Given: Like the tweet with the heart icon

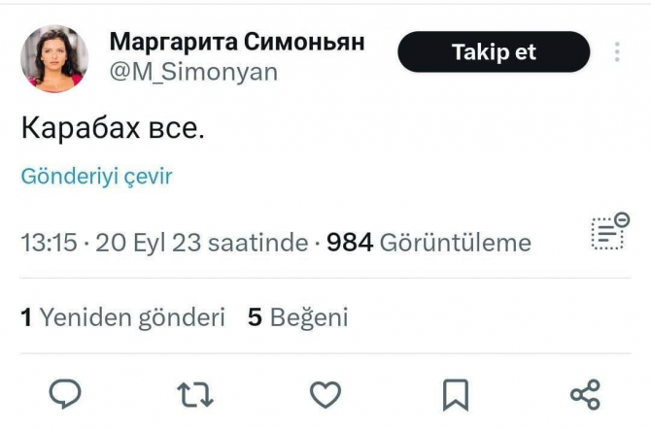Looking at the screenshot, I should click(325, 393).
